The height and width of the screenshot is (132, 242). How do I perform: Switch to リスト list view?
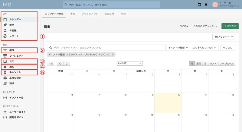213,63
